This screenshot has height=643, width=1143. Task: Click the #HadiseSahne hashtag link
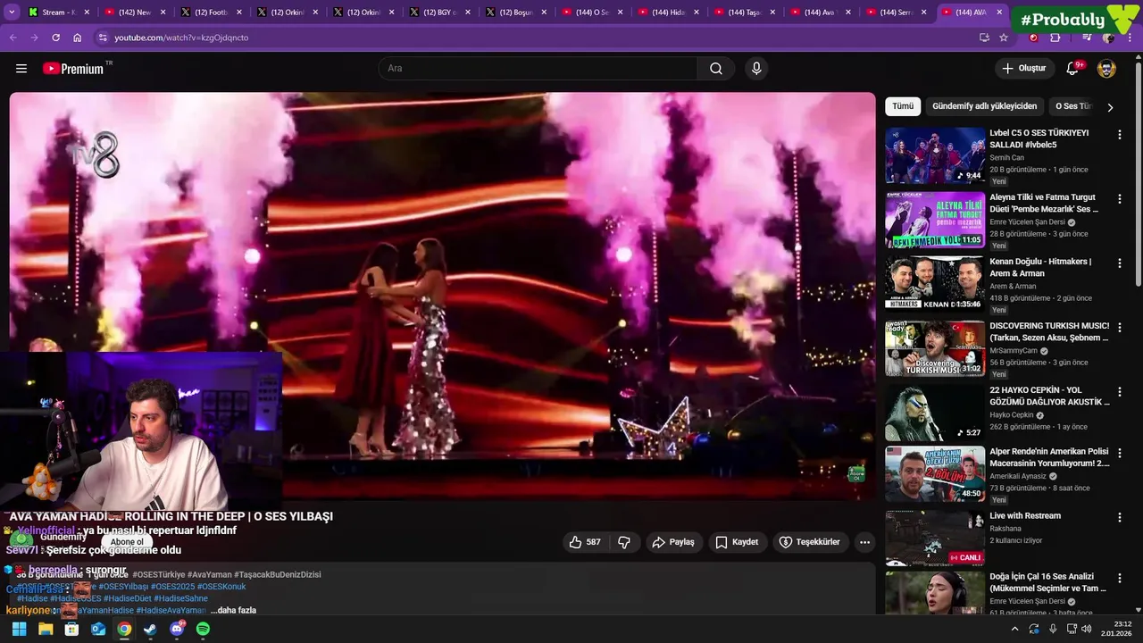pyautogui.click(x=180, y=598)
